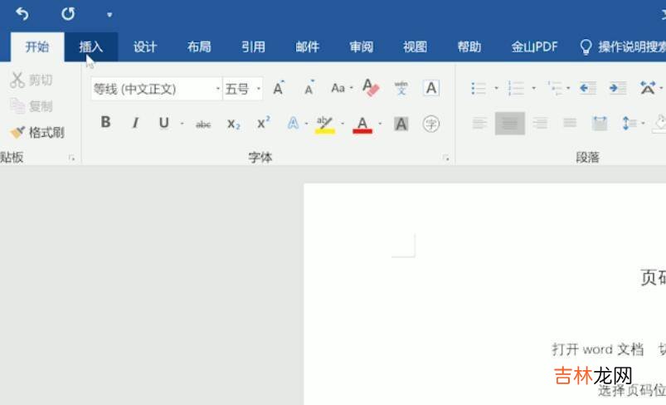Image resolution: width=666 pixels, height=405 pixels.
Task: Click the 剪切 cut button
Action: pos(32,80)
